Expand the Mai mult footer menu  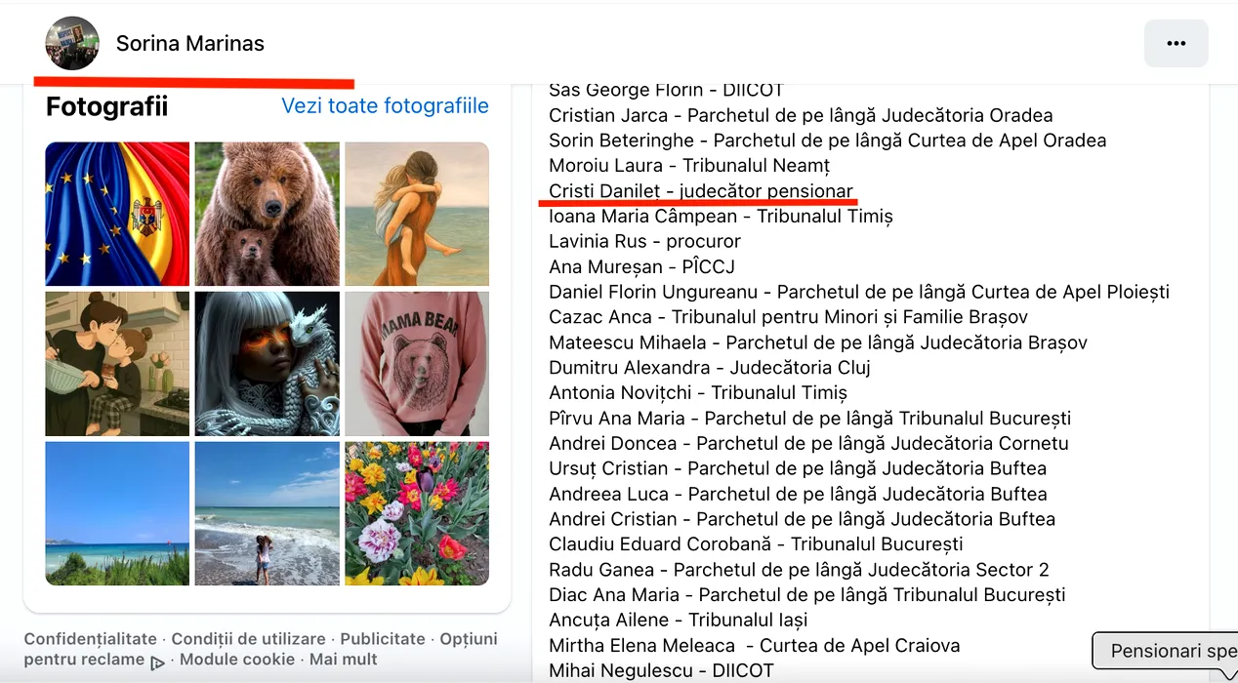click(x=344, y=660)
